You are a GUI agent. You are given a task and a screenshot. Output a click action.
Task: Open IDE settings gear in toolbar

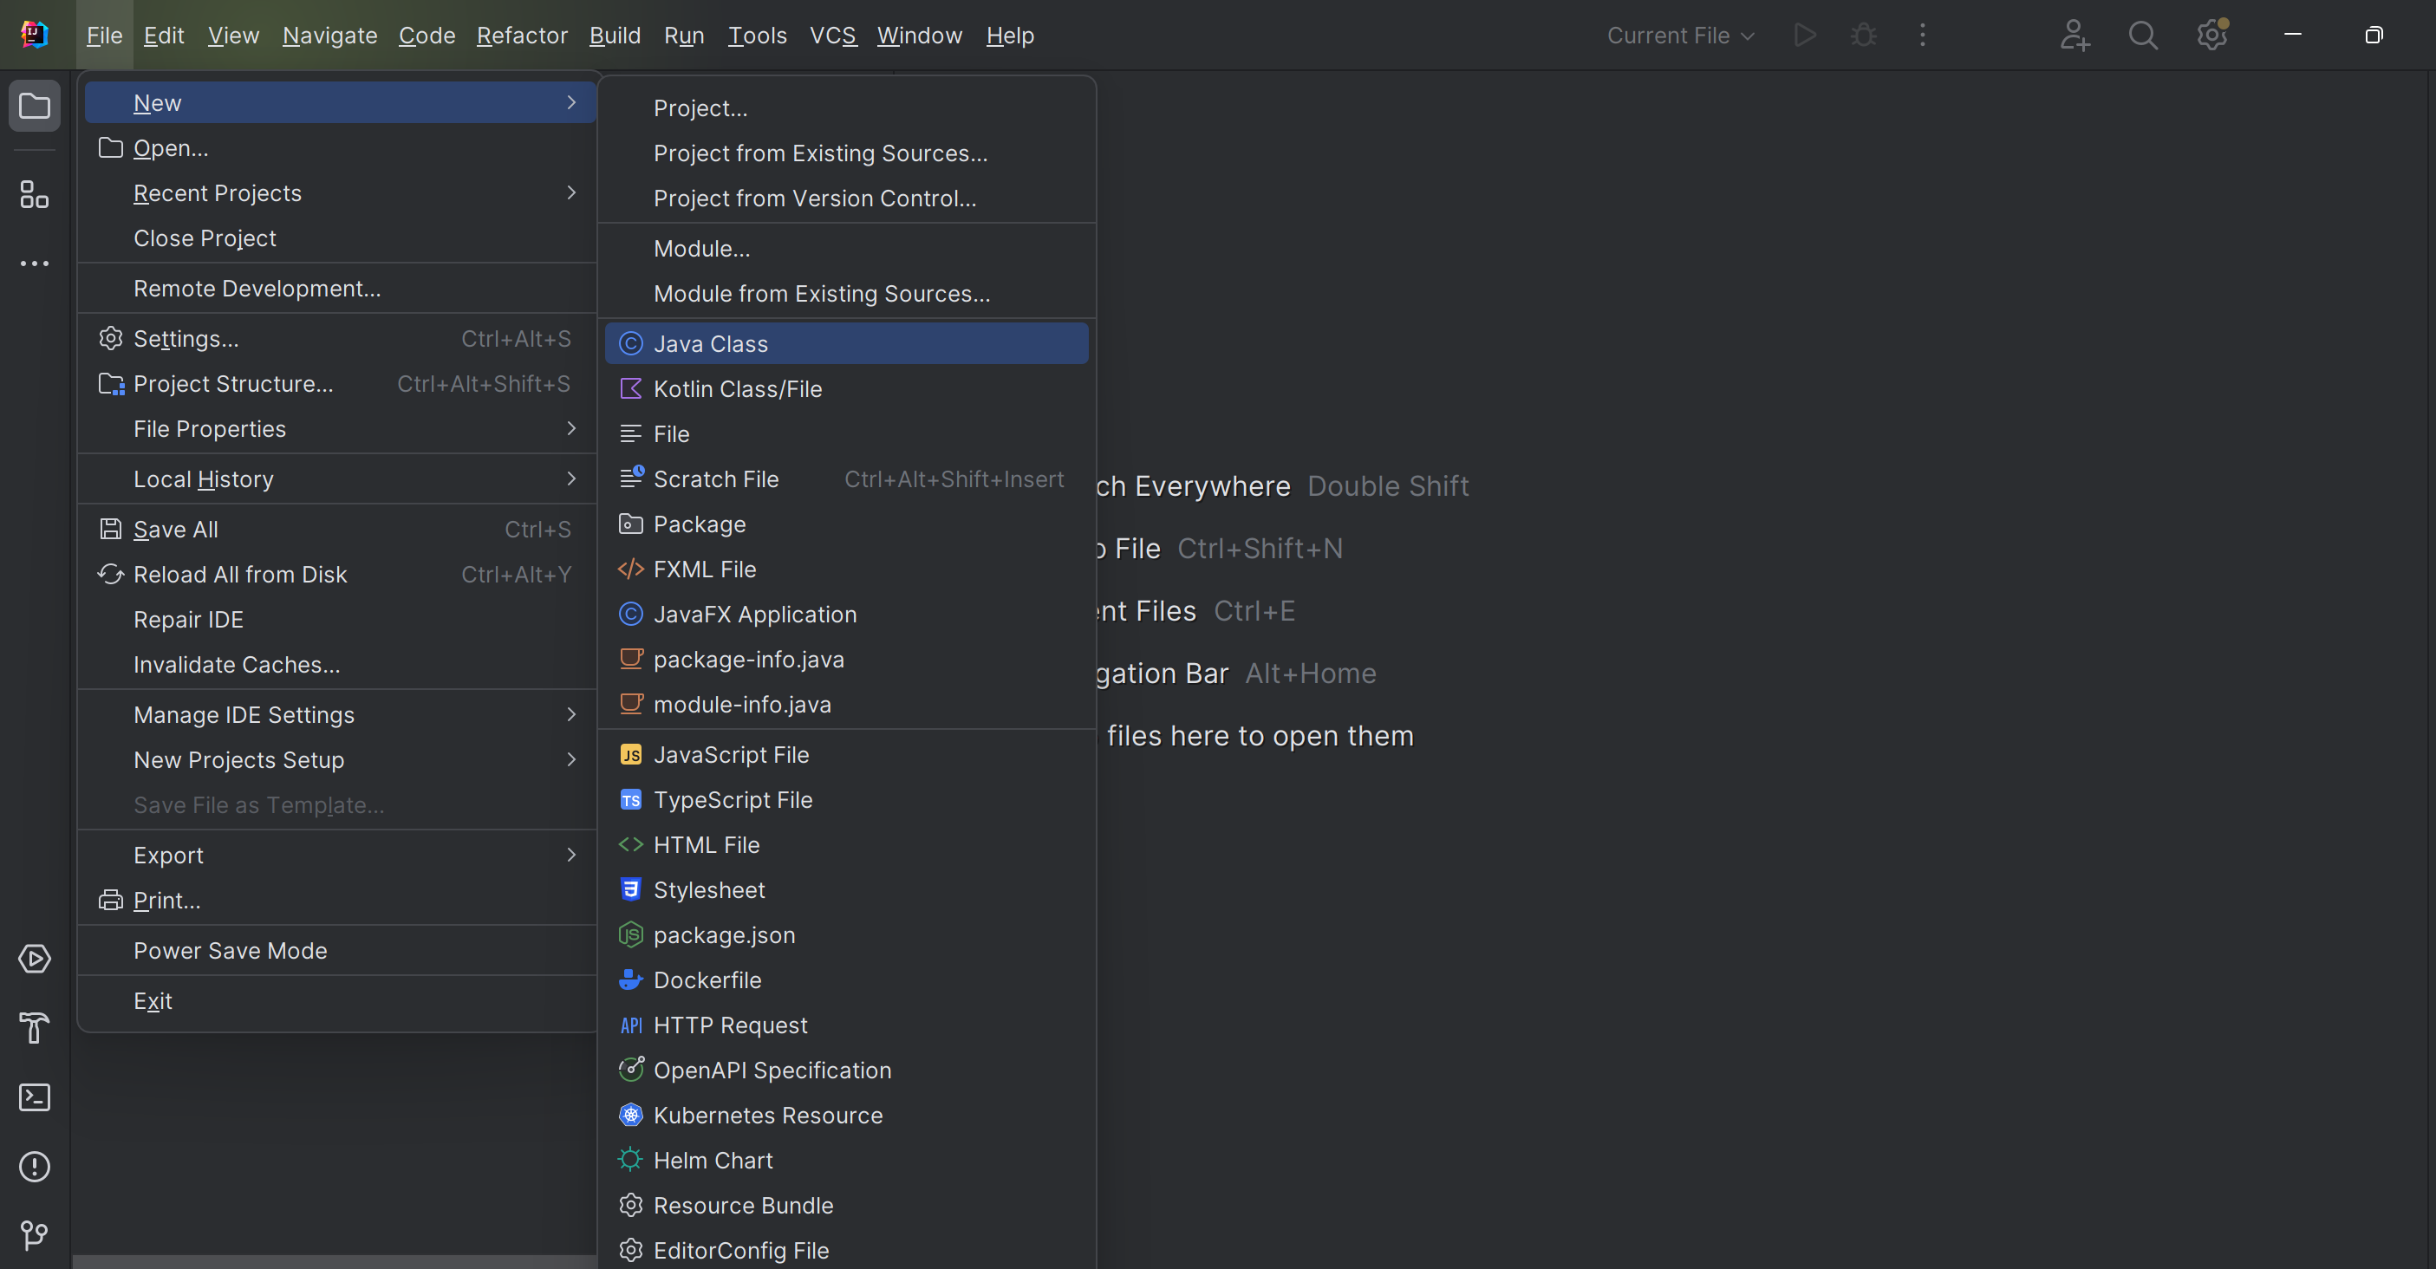click(x=2211, y=35)
